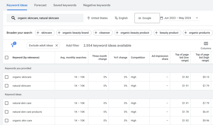
Task: Click the 'Keyword ideas' section label
Action: tap(13, 94)
